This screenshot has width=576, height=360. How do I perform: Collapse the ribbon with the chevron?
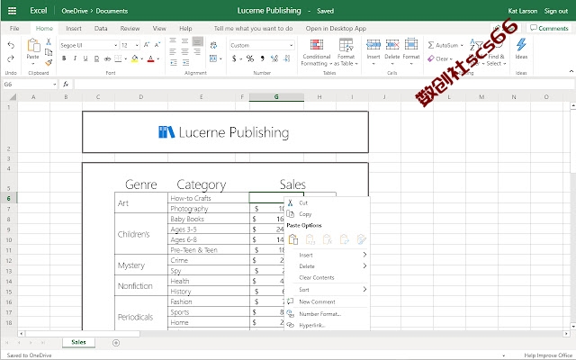coord(571,71)
